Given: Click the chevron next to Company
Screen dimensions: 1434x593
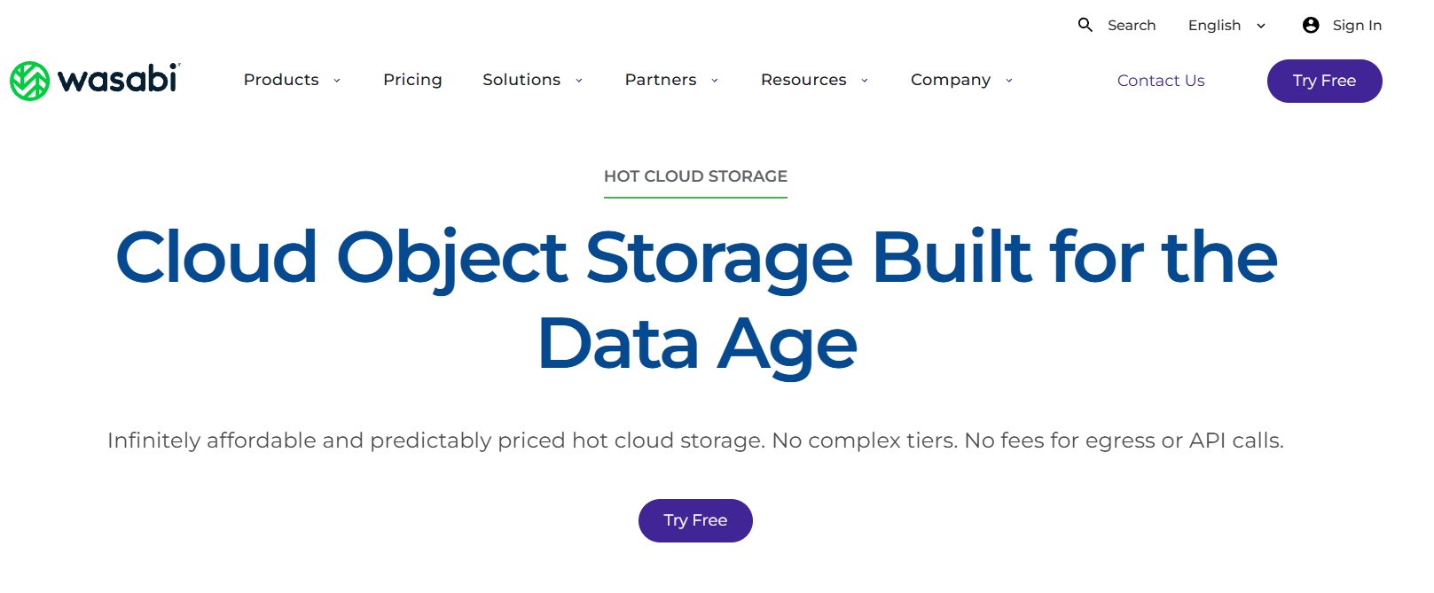Looking at the screenshot, I should point(1009,81).
